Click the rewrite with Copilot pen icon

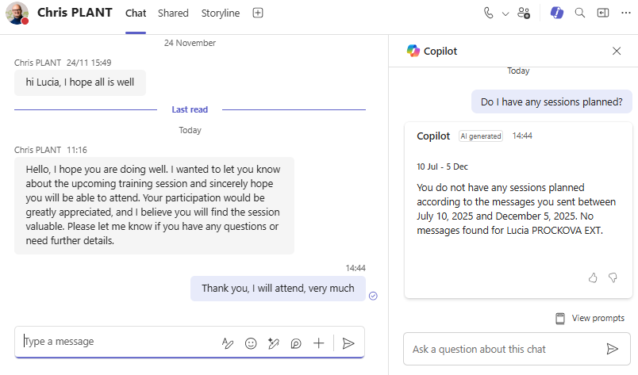[274, 343]
